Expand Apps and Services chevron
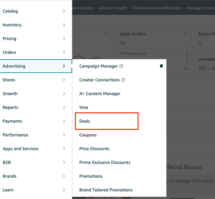The width and height of the screenshot is (215, 199). (x=64, y=149)
